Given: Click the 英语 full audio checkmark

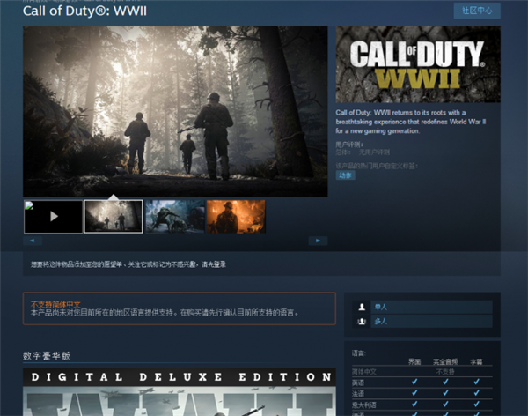Looking at the screenshot, I should coord(445,382).
